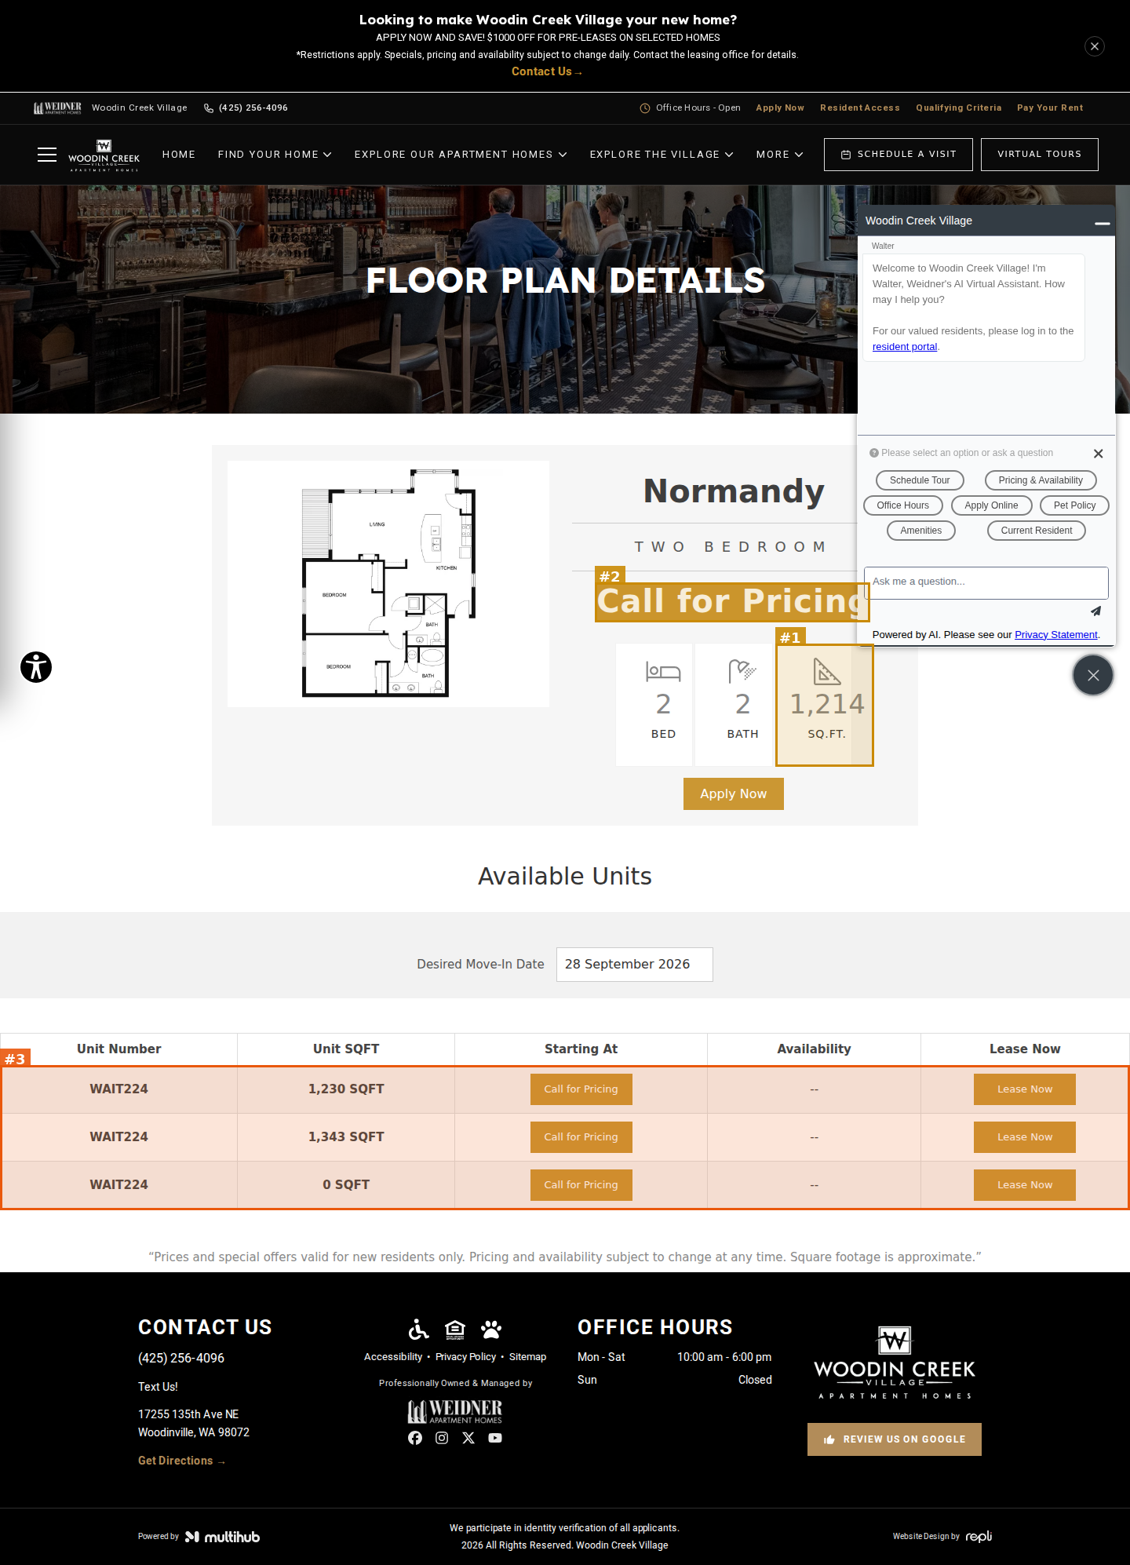The width and height of the screenshot is (1130, 1565).
Task: Click the Virtual Tours button
Action: [1040, 155]
